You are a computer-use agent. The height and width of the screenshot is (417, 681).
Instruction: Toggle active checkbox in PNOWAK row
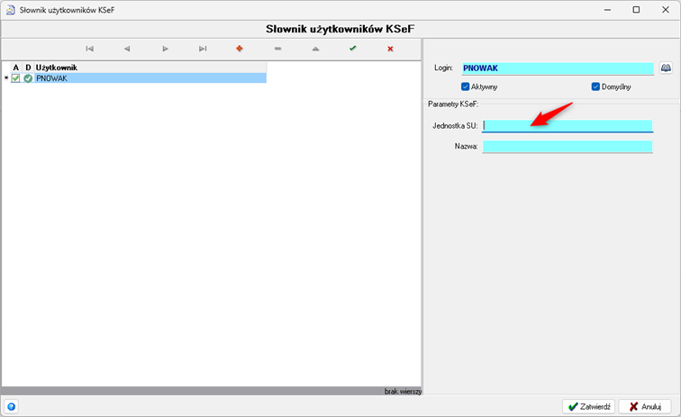tap(16, 78)
